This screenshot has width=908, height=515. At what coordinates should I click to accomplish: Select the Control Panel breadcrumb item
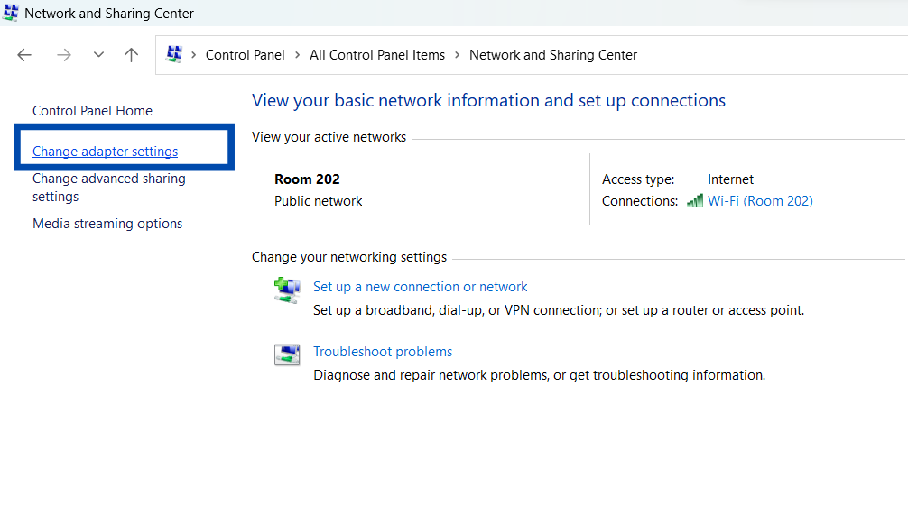[245, 55]
